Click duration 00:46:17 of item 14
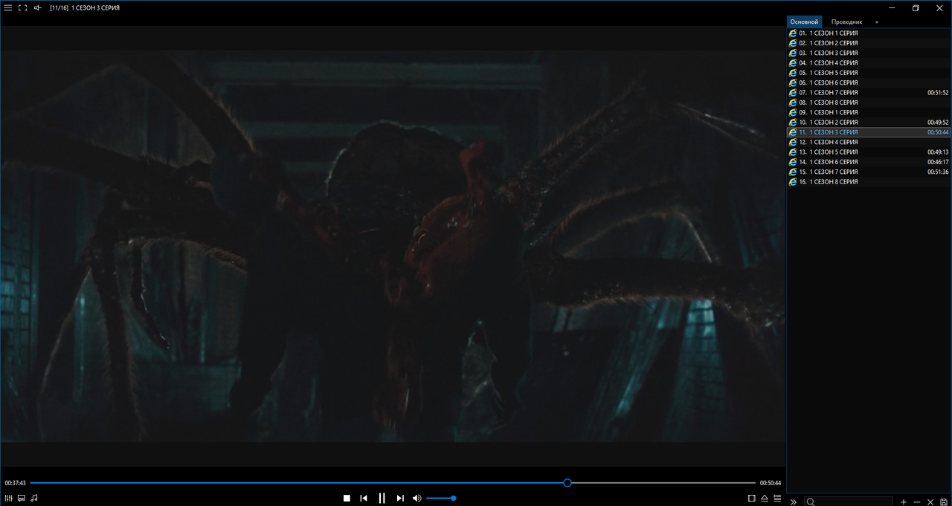This screenshot has height=506, width=952. click(x=938, y=162)
